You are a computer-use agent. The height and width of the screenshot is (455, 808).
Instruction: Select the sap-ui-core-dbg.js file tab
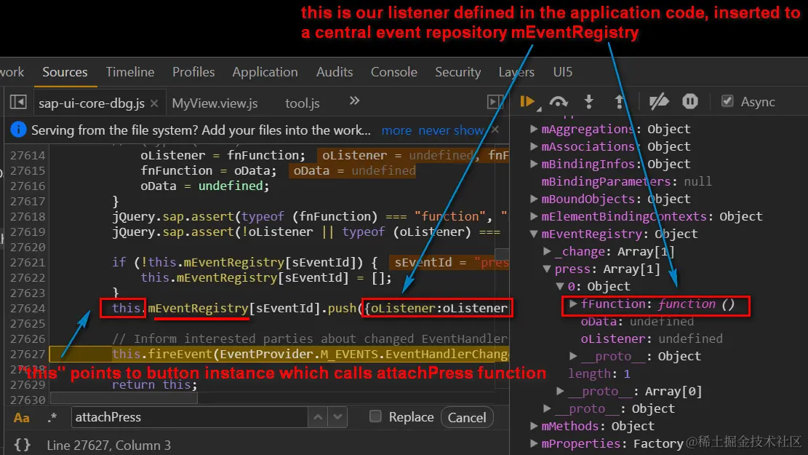tap(92, 103)
